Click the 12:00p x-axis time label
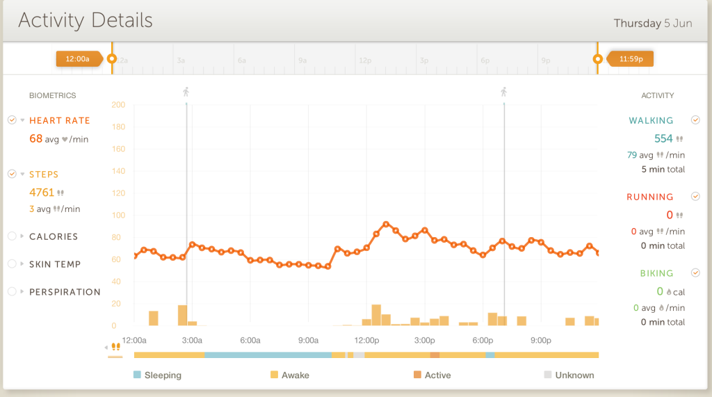Image resolution: width=712 pixels, height=397 pixels. [366, 340]
